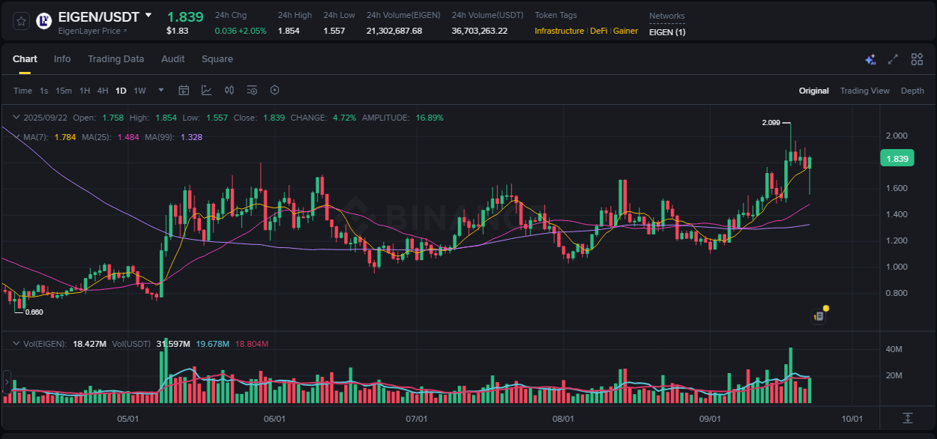This screenshot has width=937, height=439.
Task: Open the date range selector icon
Action: (x=184, y=90)
